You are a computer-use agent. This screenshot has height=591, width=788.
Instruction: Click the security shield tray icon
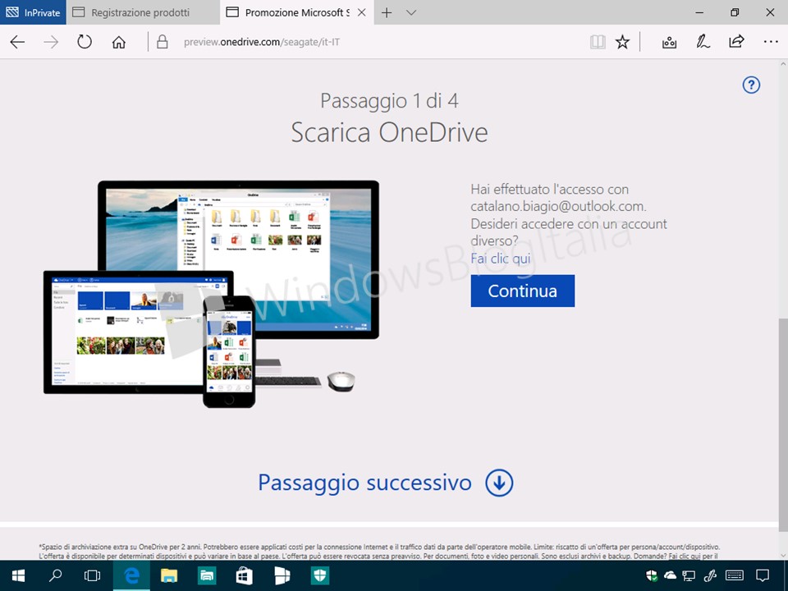pos(652,575)
